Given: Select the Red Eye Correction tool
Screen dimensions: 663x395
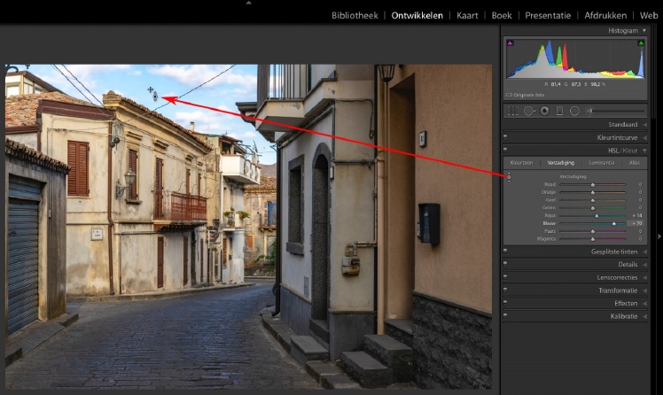Looking at the screenshot, I should pos(544,111).
